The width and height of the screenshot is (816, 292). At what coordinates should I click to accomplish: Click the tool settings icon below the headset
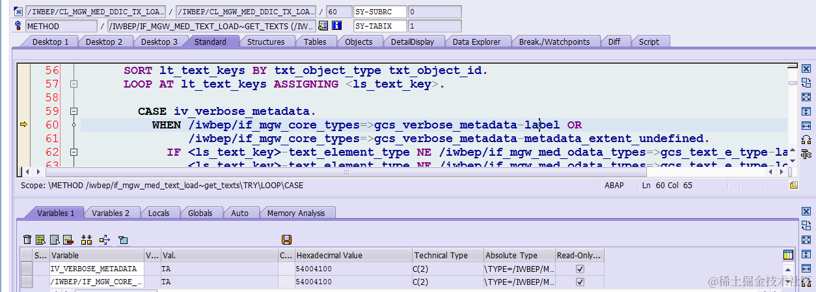806,154
